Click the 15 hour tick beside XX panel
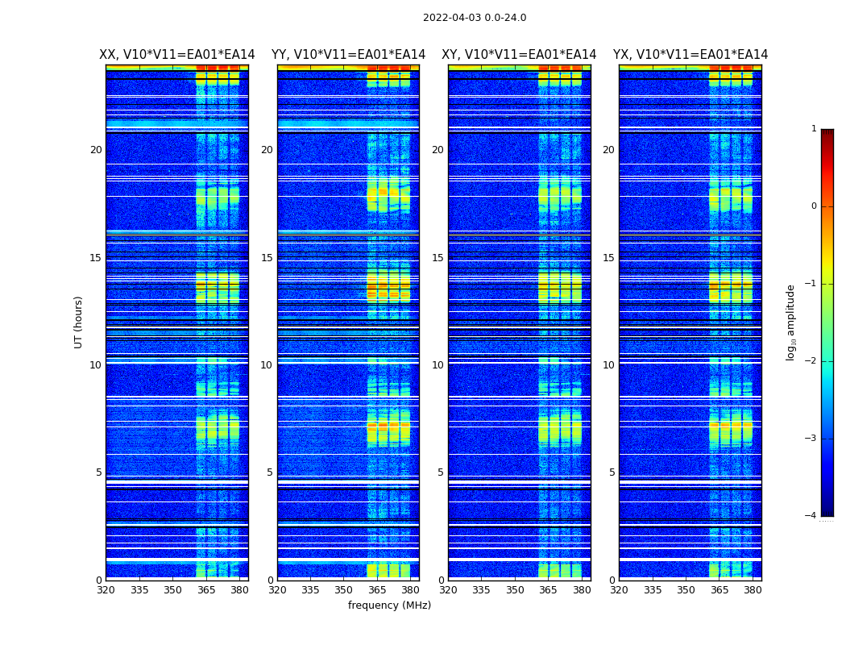 point(96,258)
